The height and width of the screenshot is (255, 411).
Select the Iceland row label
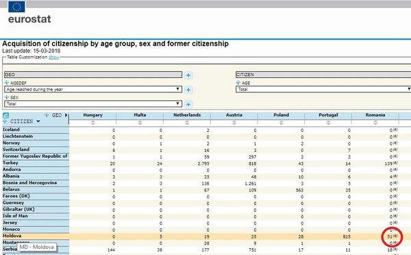[x=11, y=129]
